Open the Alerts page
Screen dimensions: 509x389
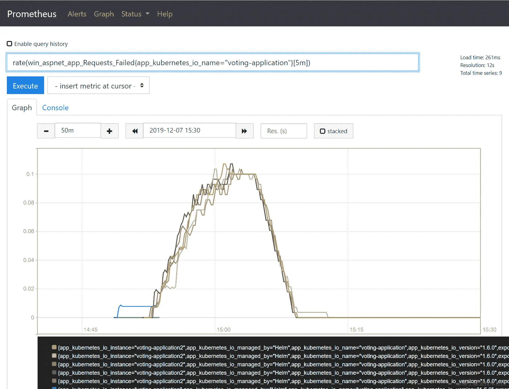coord(77,14)
